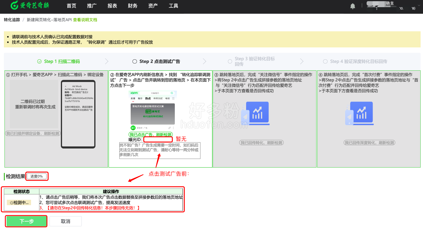Open the 推广 menu

coord(92,6)
